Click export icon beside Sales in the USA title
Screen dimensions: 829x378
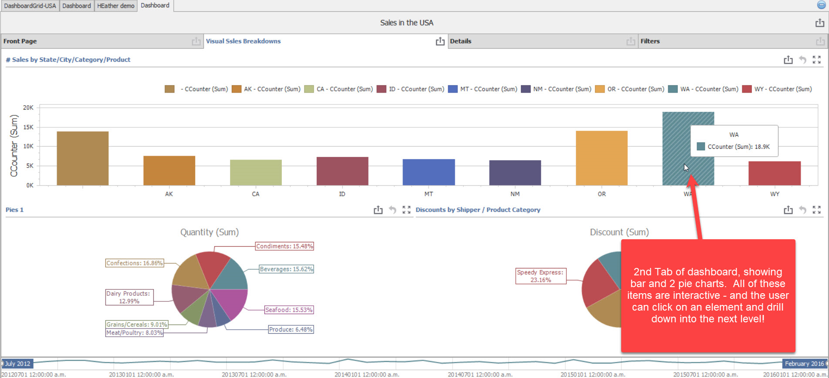pos(819,23)
